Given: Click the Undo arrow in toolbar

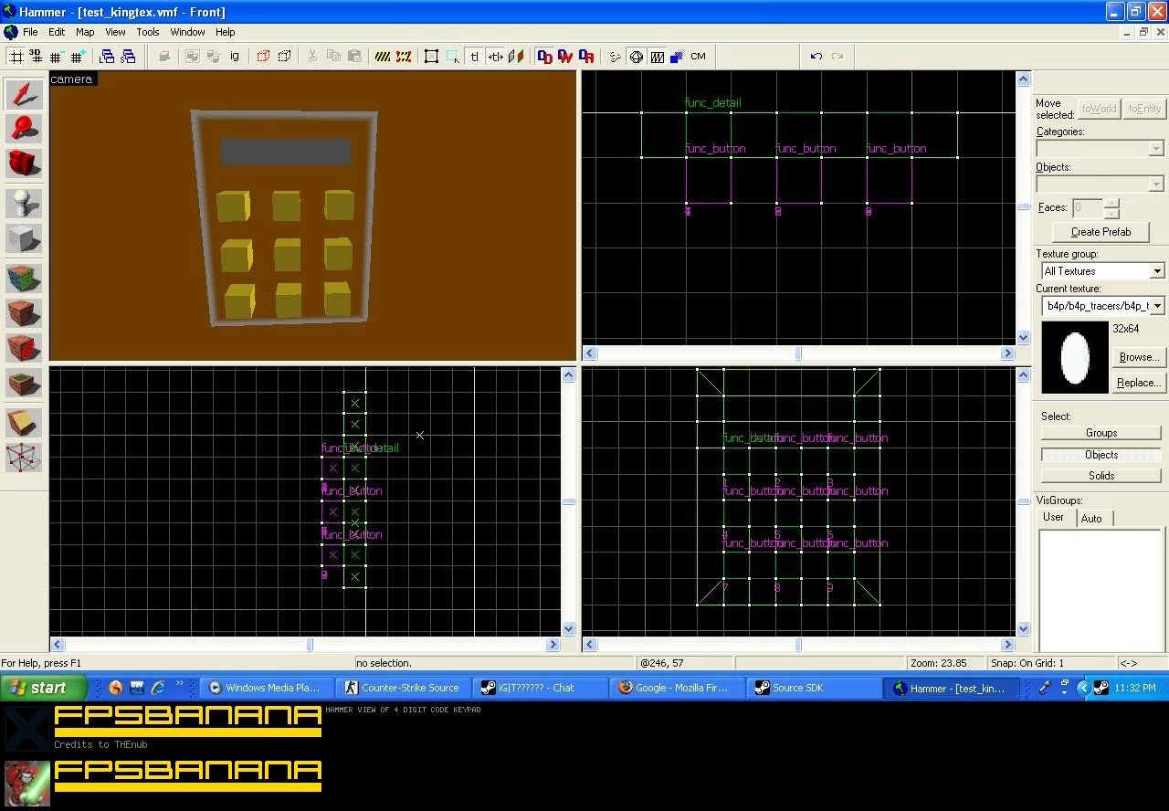Looking at the screenshot, I should (816, 57).
